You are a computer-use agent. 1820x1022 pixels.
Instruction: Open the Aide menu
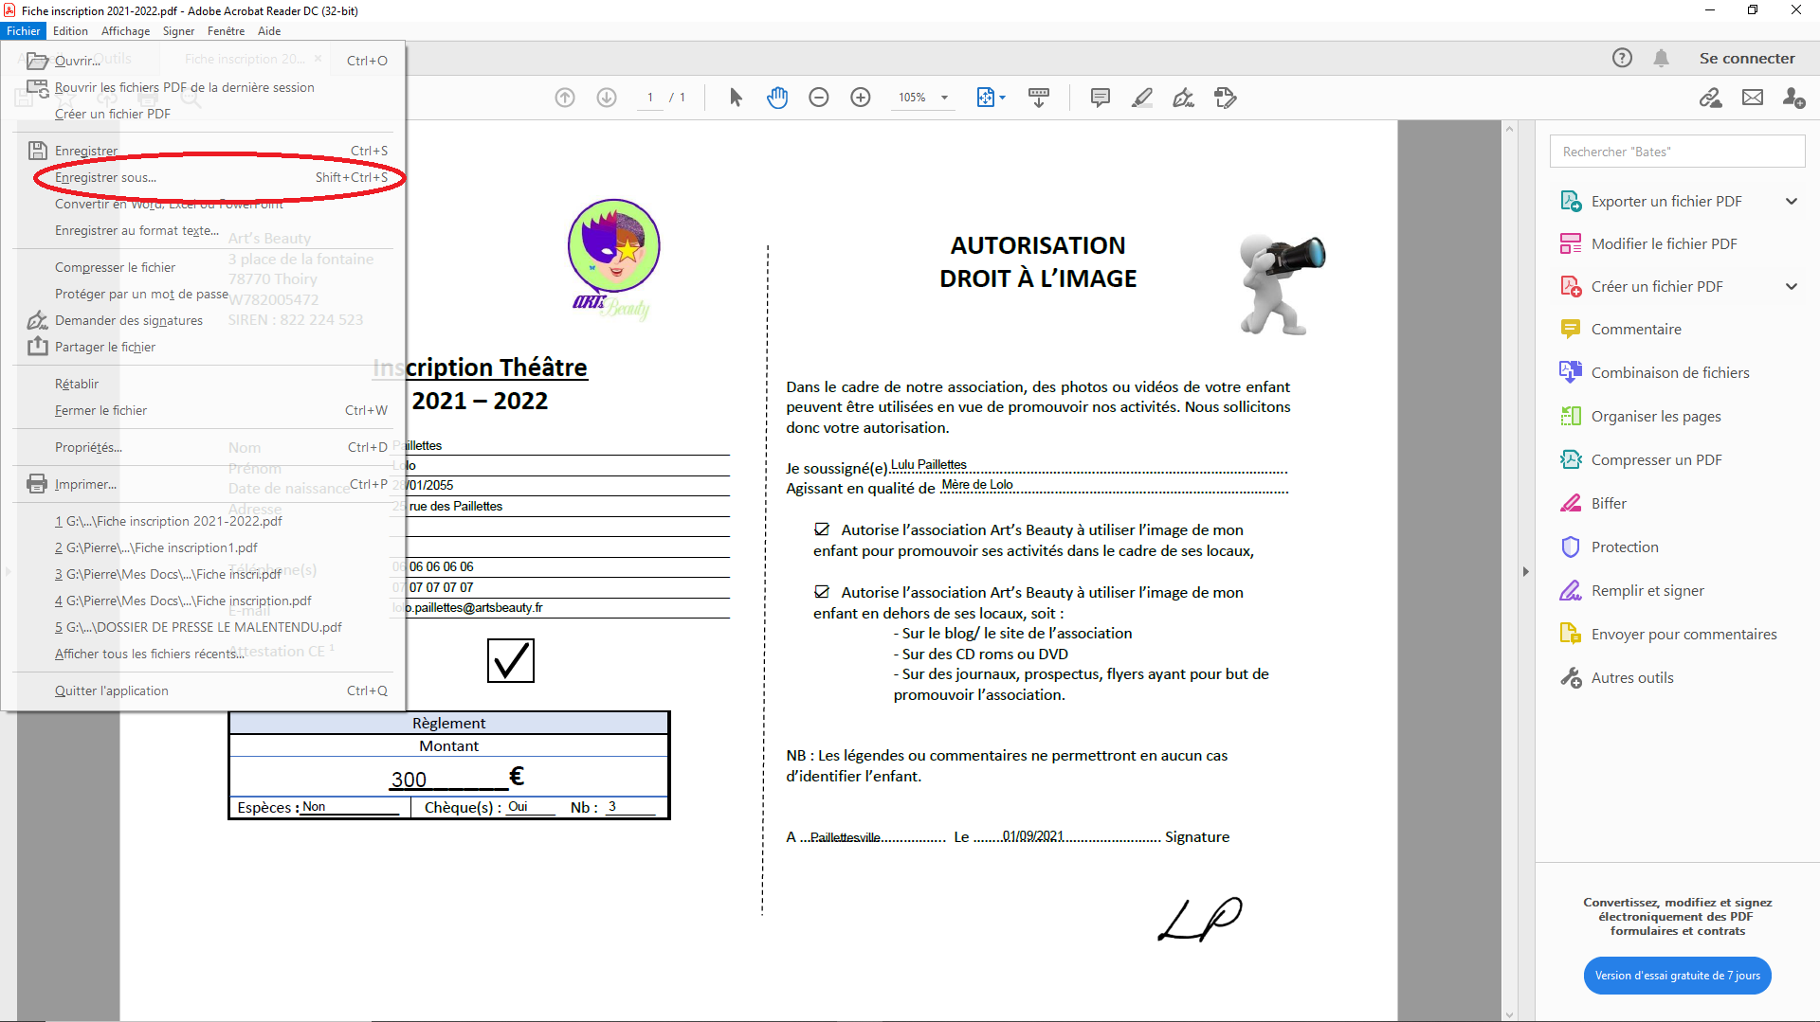269,31
